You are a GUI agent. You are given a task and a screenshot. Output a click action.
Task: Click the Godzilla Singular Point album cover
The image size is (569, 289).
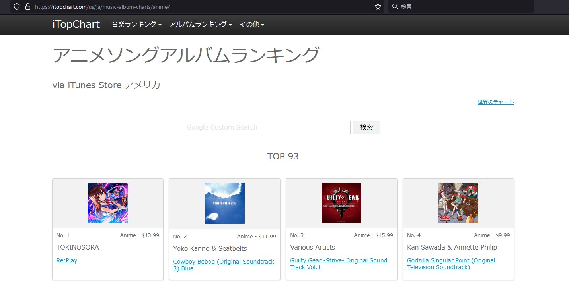click(458, 203)
